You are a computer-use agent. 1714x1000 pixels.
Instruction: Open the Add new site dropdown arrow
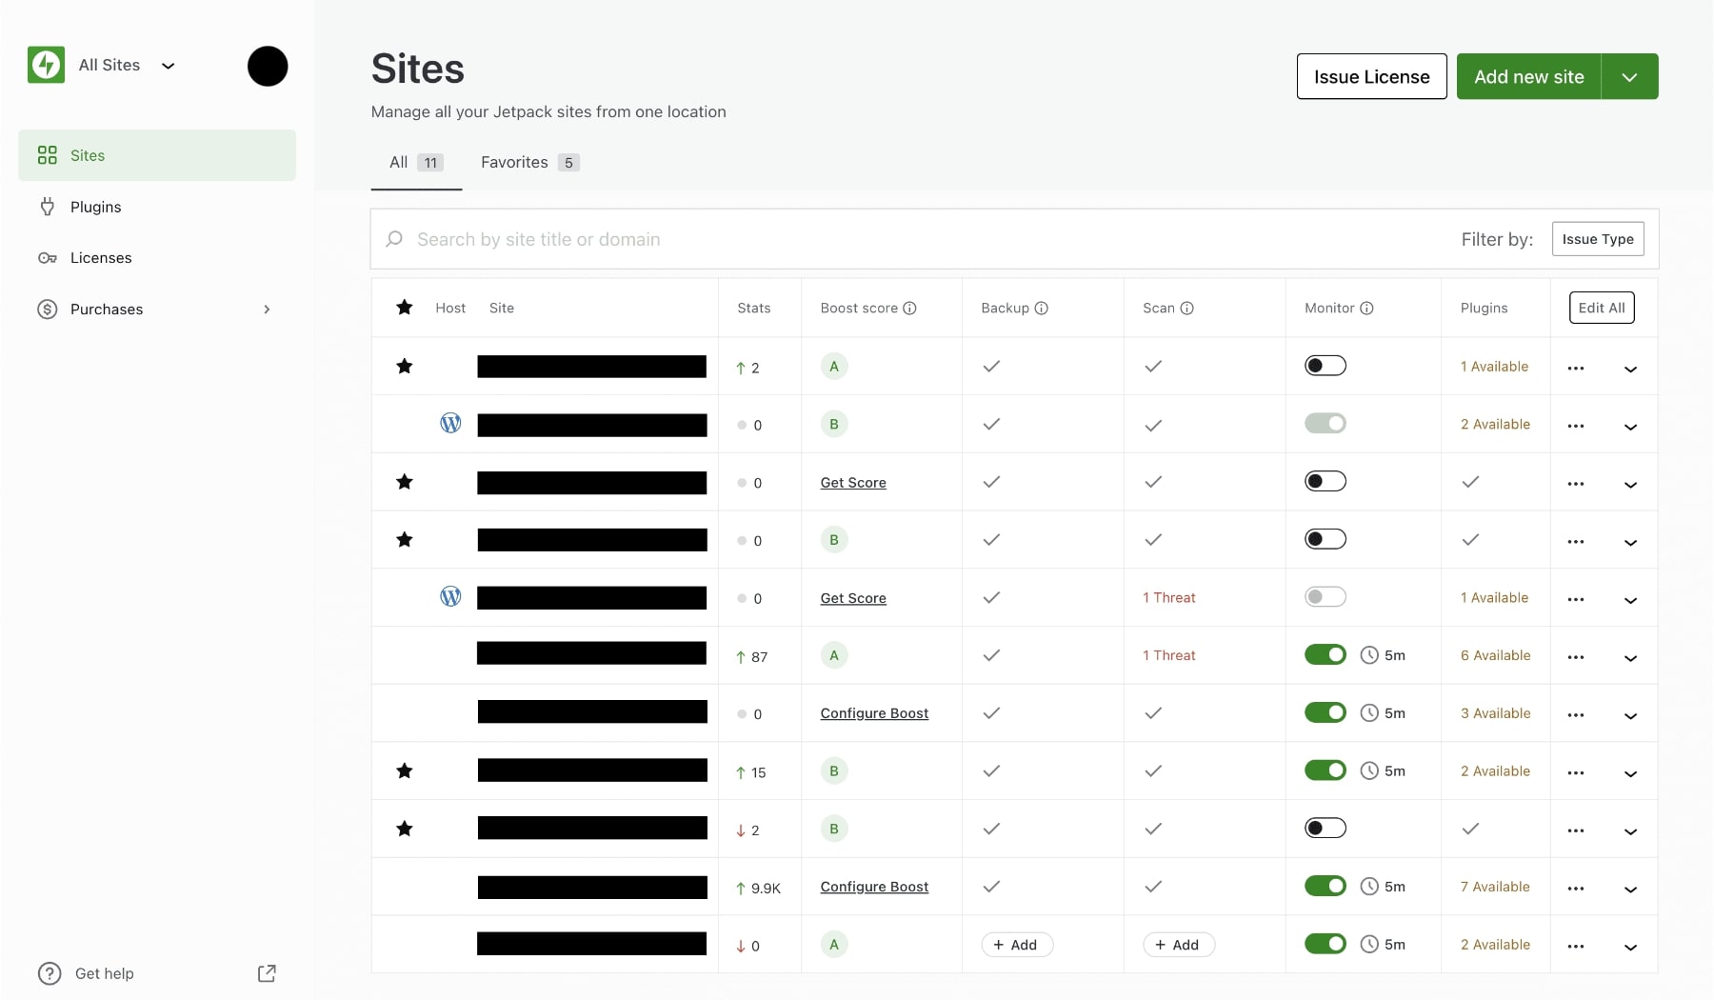[1629, 76]
